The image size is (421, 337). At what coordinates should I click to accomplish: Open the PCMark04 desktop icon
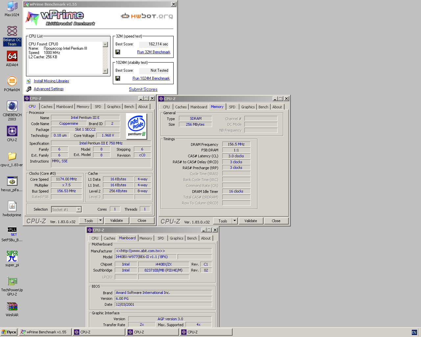[12, 84]
